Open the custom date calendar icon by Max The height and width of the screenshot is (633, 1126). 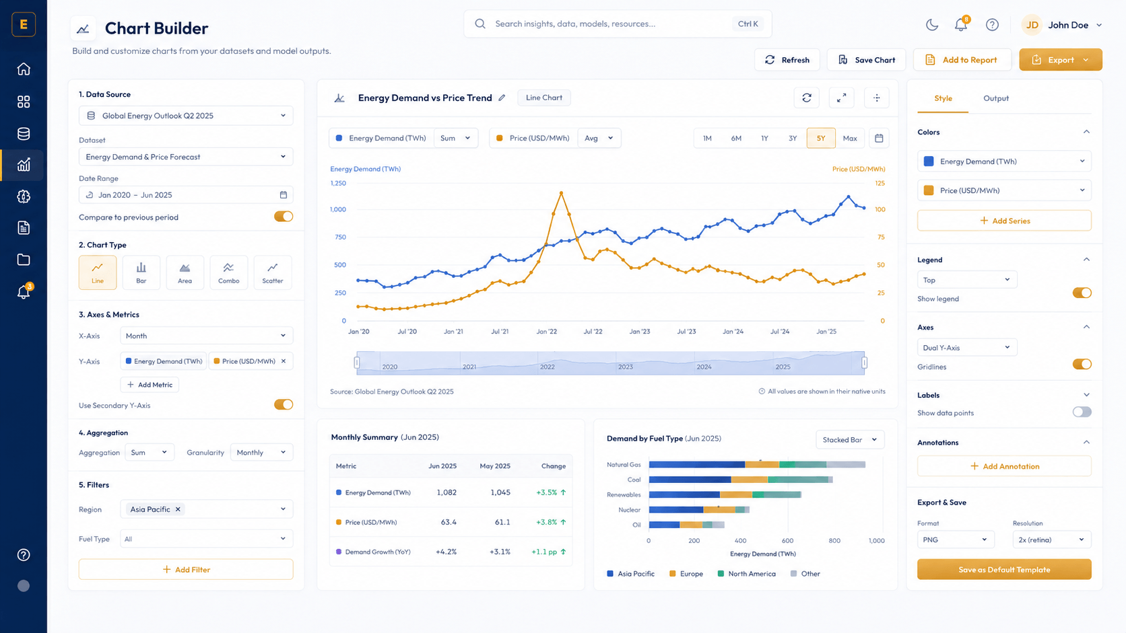(x=879, y=138)
